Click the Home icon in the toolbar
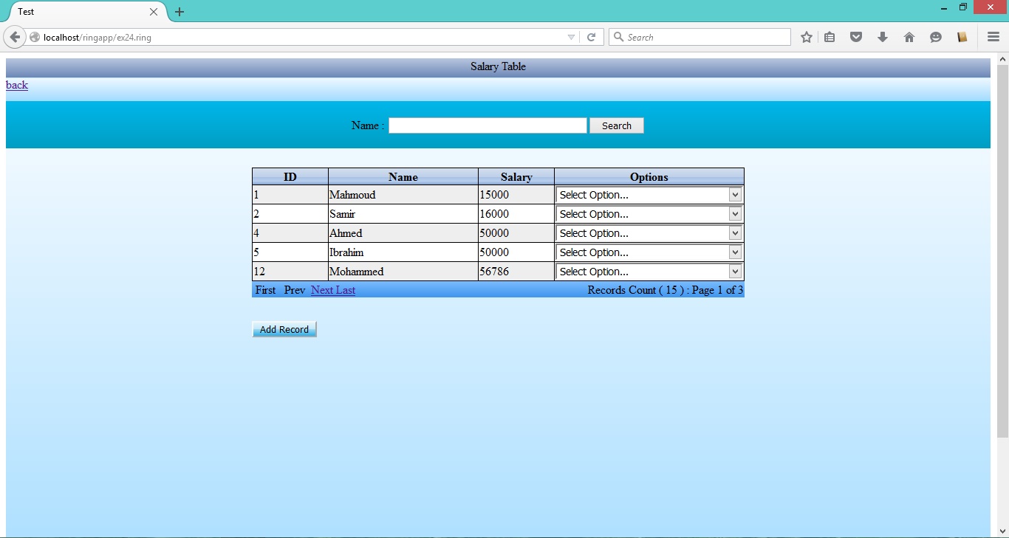The height and width of the screenshot is (538, 1009). 909,37
